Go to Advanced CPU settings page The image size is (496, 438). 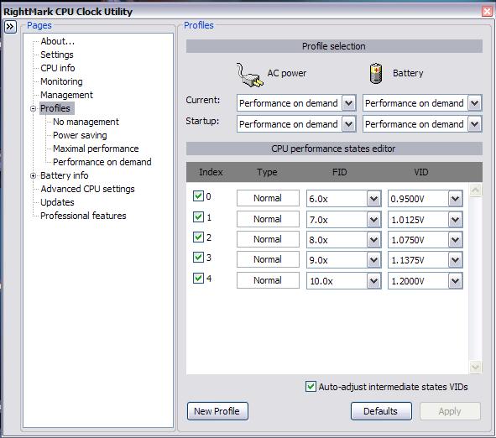click(87, 189)
